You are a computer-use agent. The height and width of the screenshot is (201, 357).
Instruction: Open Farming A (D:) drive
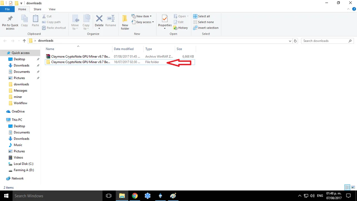click(24, 170)
